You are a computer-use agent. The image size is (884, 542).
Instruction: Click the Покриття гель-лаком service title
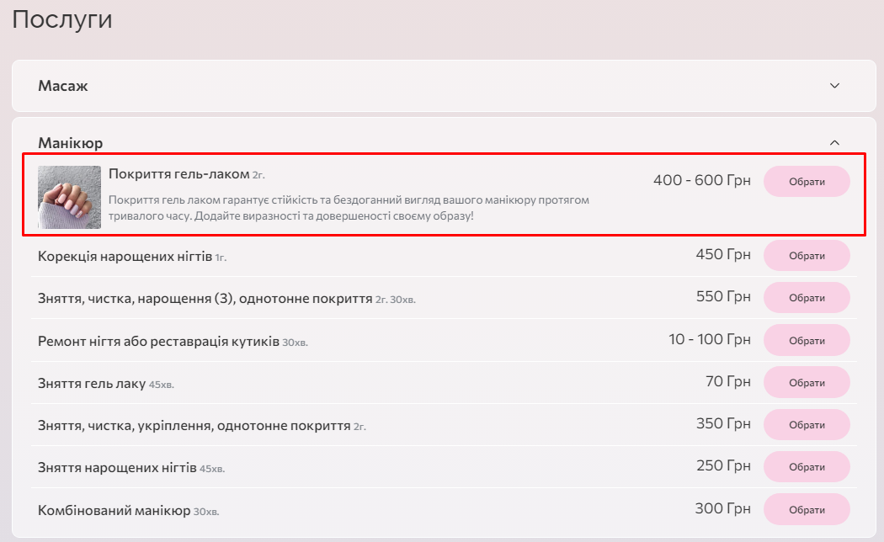pyautogui.click(x=178, y=174)
